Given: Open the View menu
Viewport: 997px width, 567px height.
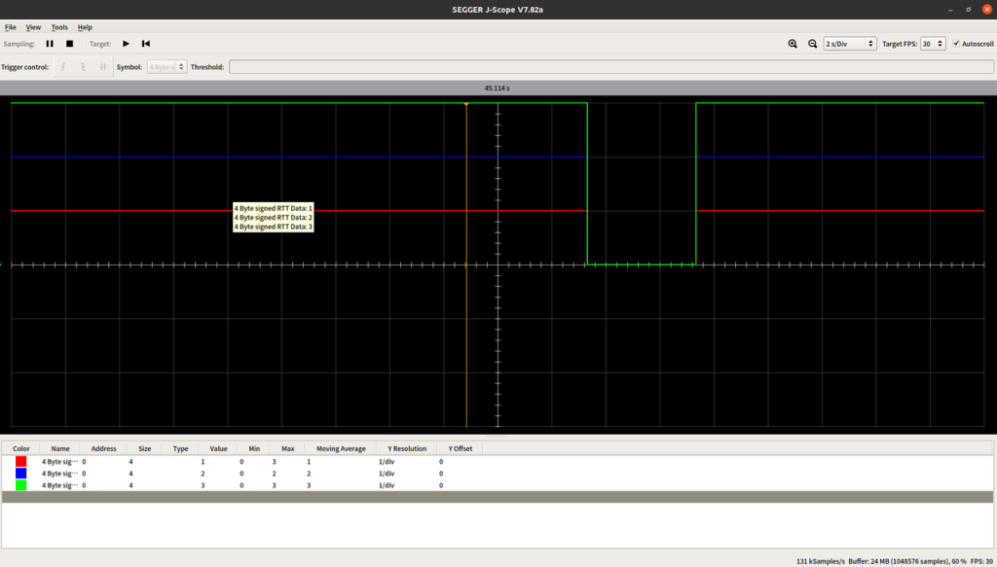Looking at the screenshot, I should coord(33,27).
